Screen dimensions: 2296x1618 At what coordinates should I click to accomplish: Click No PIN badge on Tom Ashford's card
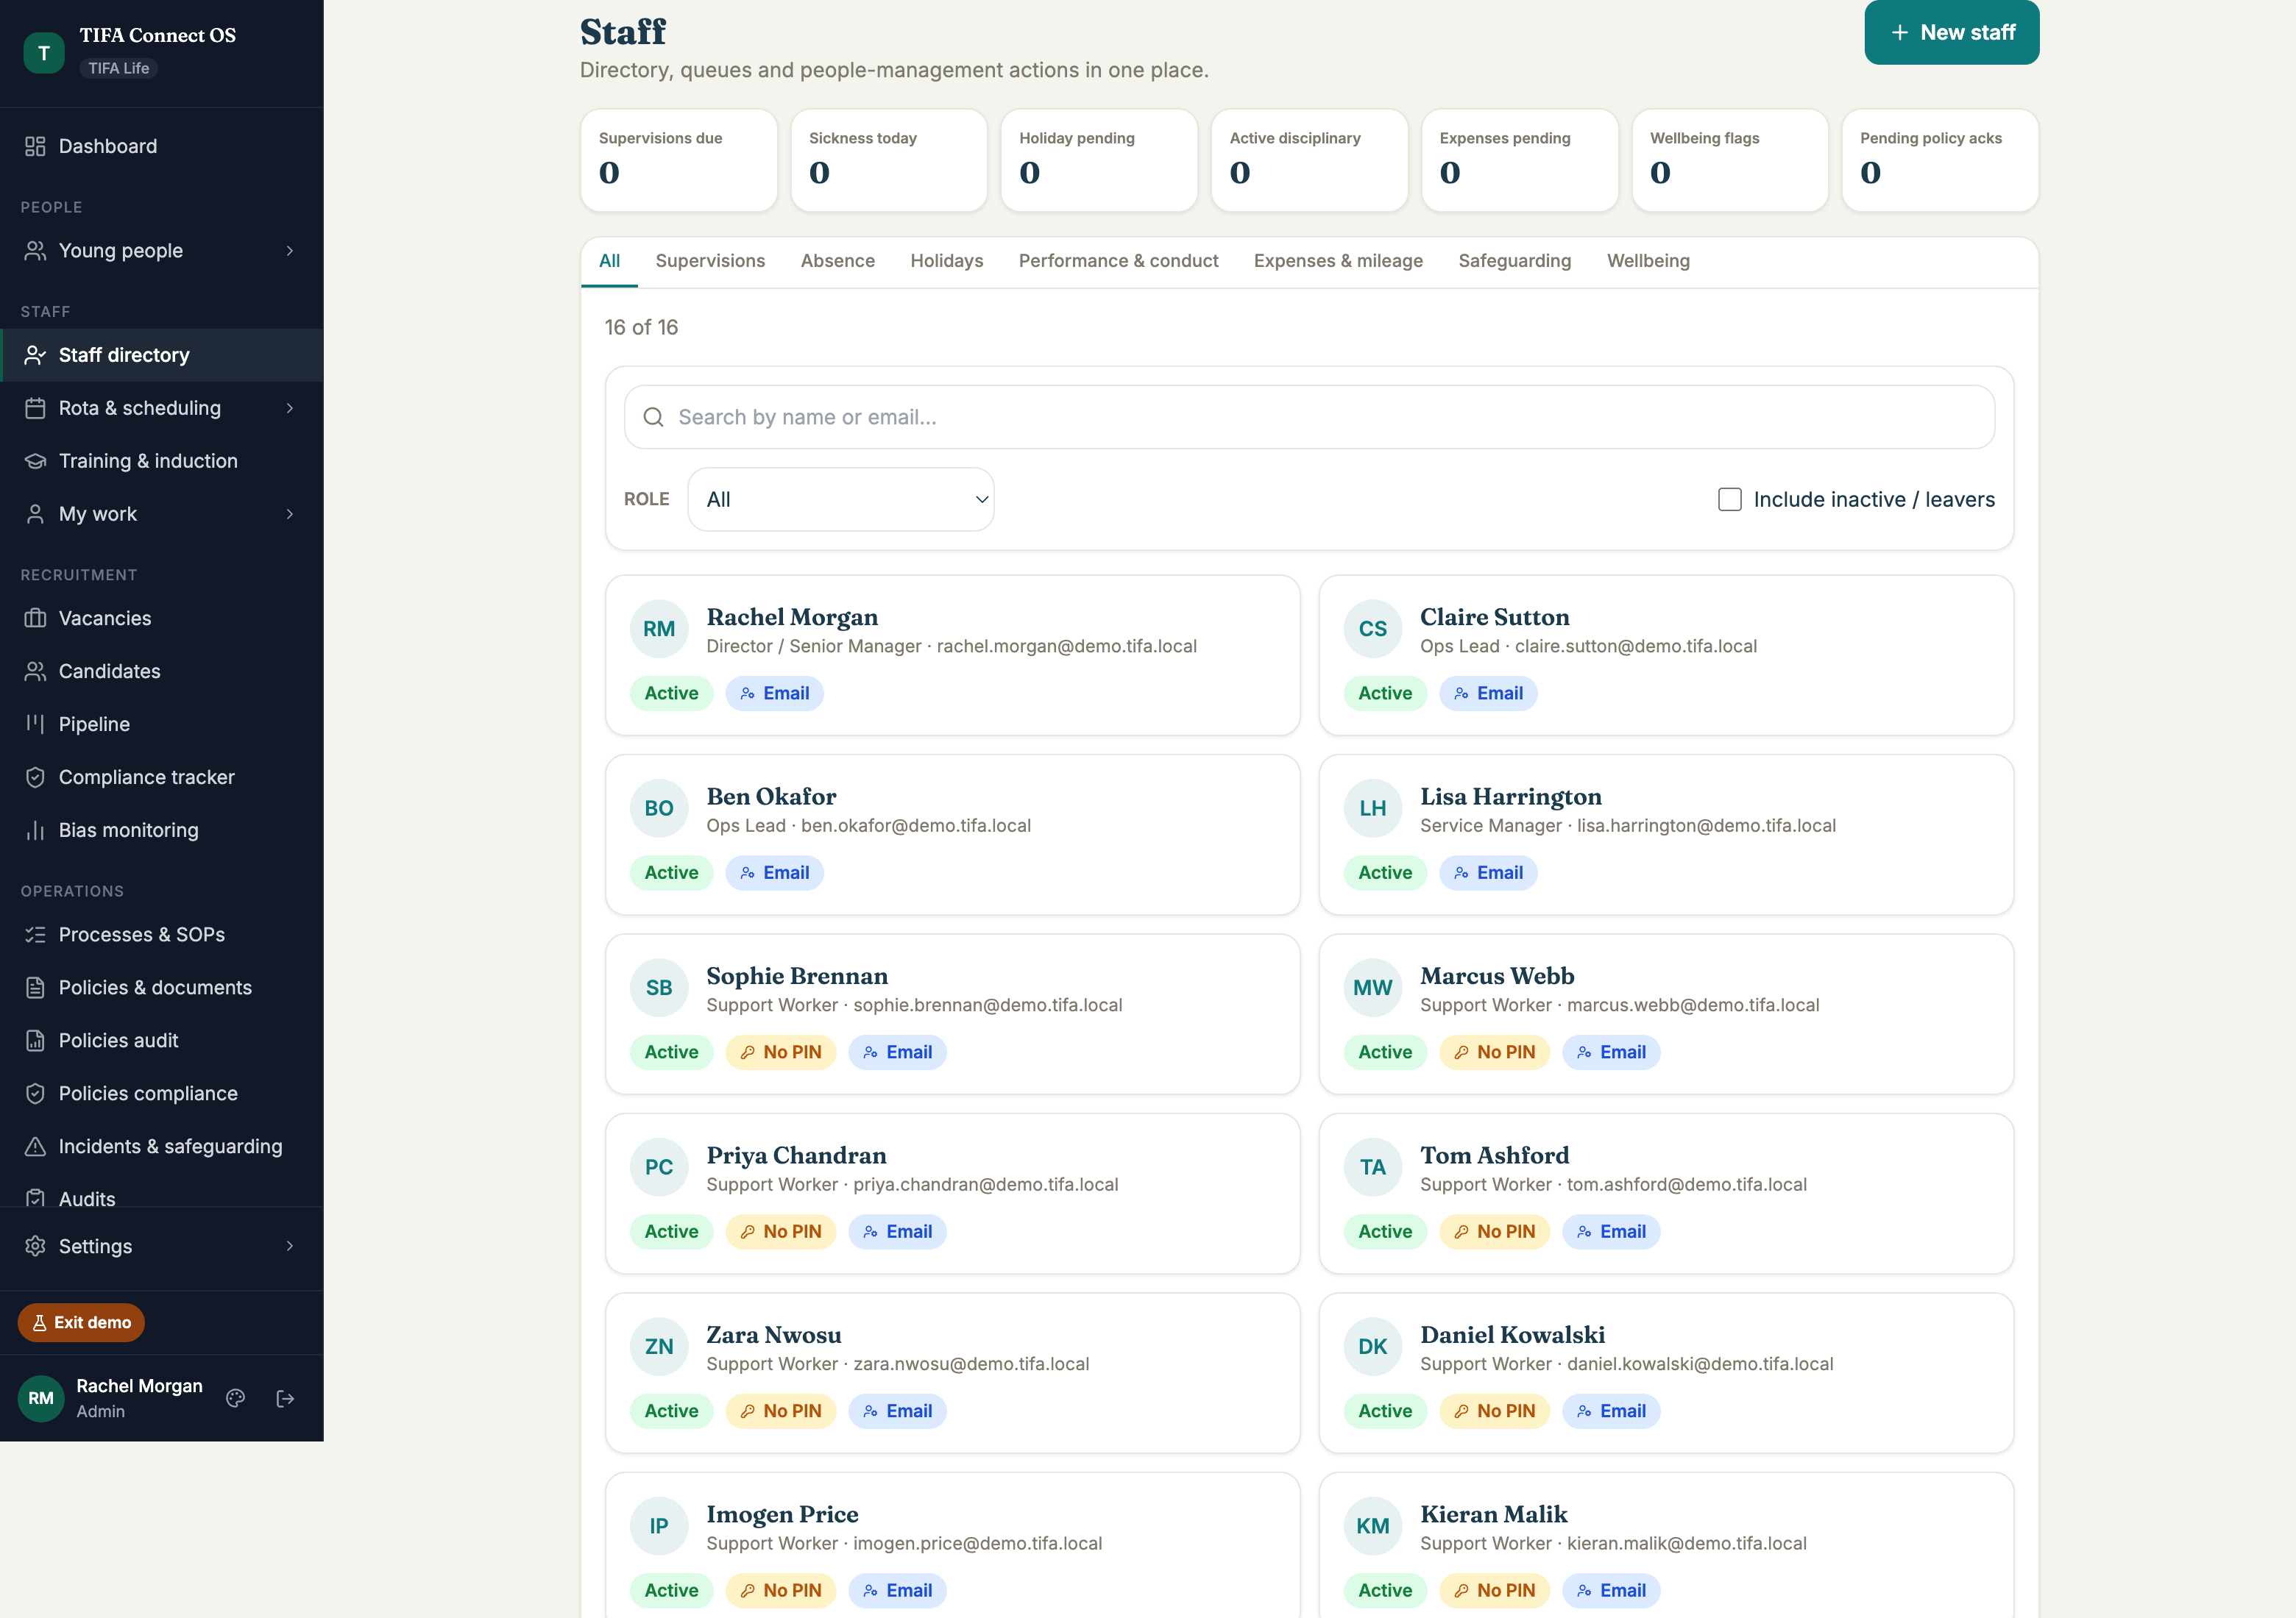(x=1495, y=1231)
